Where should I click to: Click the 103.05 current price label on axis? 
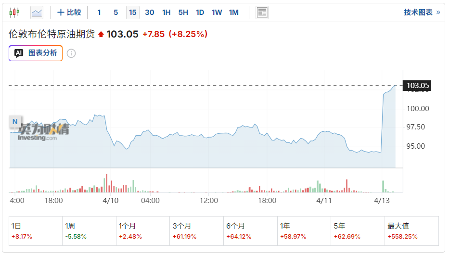417,86
